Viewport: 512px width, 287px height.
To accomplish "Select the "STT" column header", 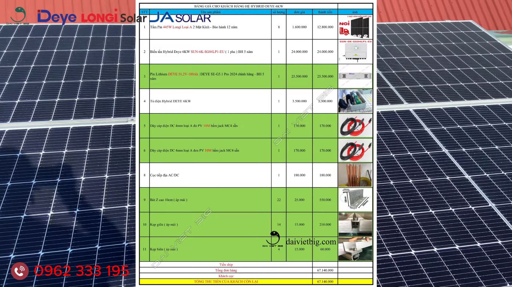I will pos(144,12).
